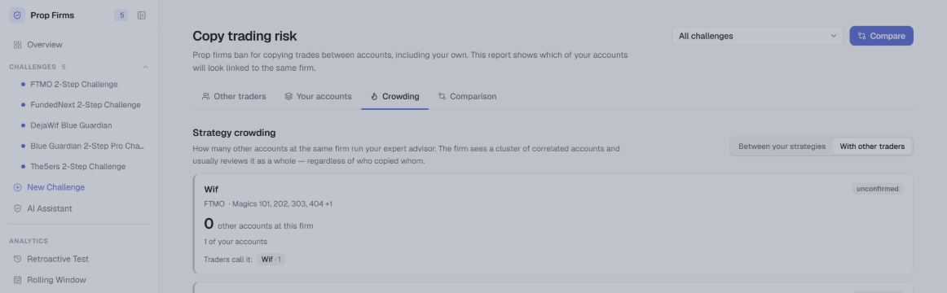Image resolution: width=947 pixels, height=293 pixels.
Task: Click the 1 of your accounts text
Action: tap(236, 242)
